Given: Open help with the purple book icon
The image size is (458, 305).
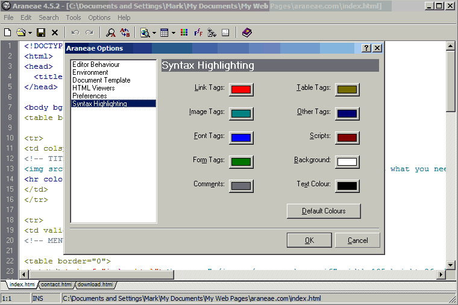Looking at the screenshot, I should (x=247, y=33).
